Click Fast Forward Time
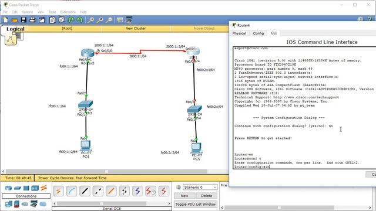Viewport: 376px width, 211px height. click(x=91, y=178)
